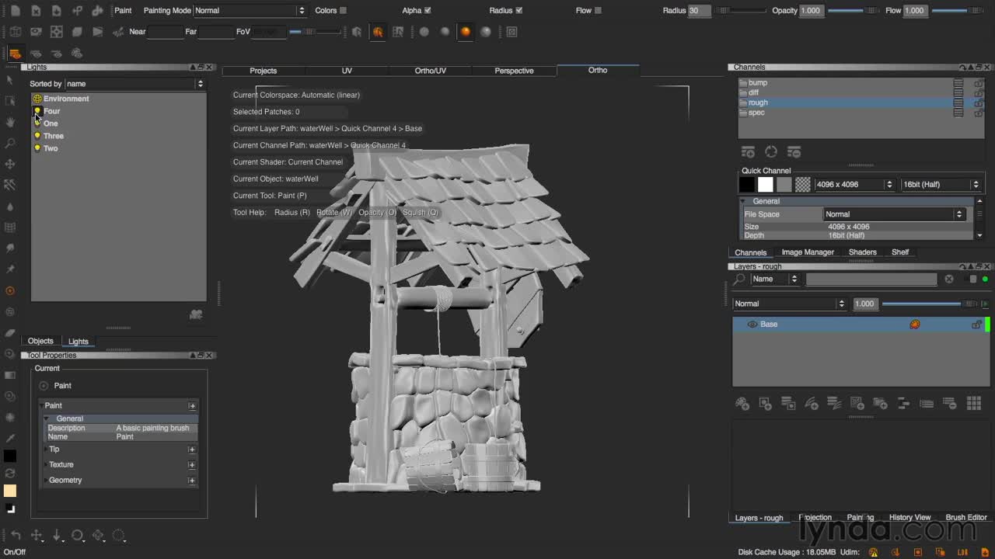Click the grid icon below layers list
Image resolution: width=995 pixels, height=559 pixels.
[973, 403]
